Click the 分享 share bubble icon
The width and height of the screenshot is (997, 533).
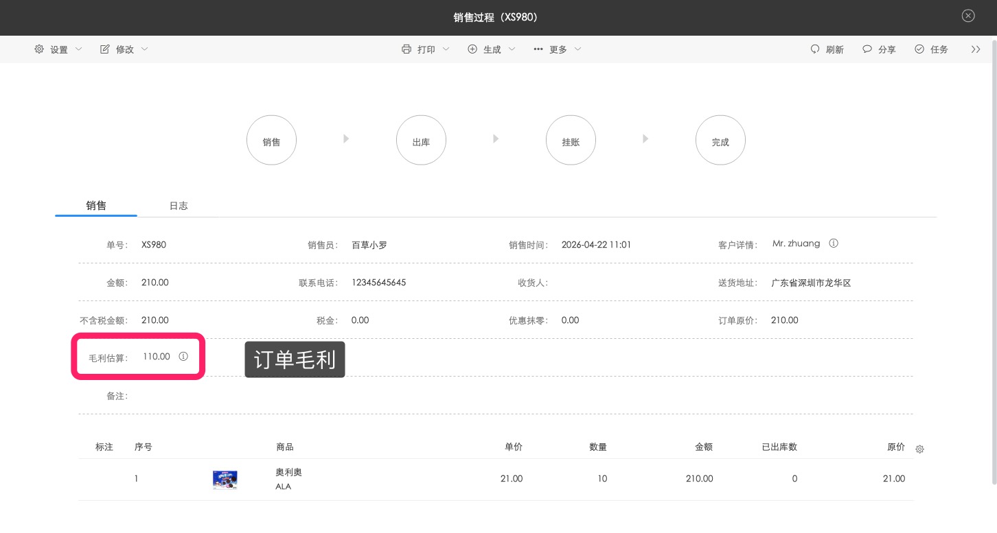[867, 49]
